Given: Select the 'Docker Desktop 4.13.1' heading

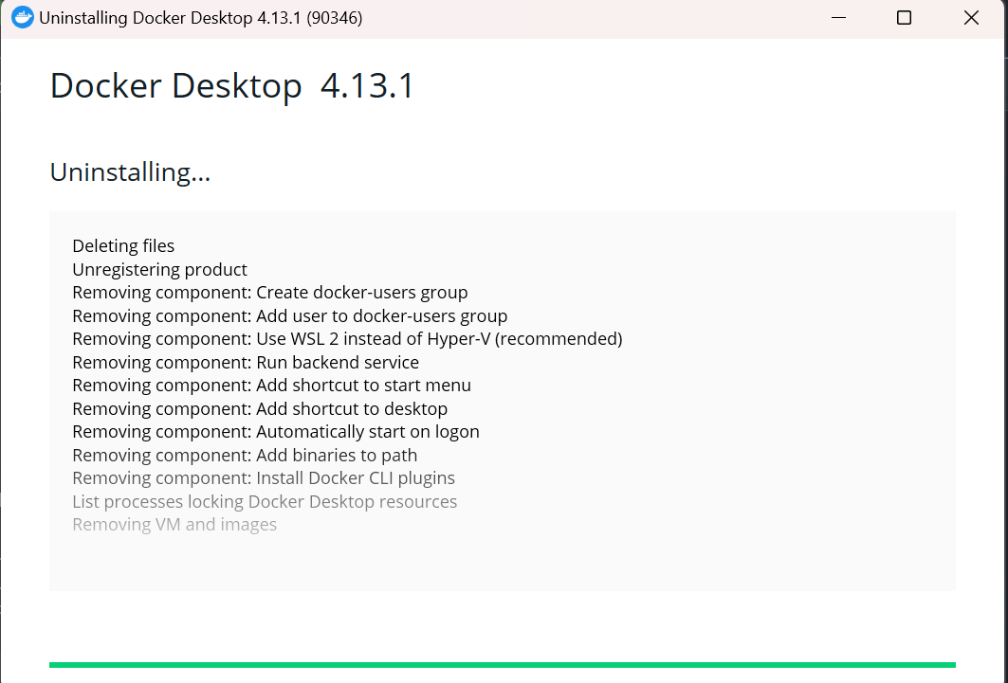Looking at the screenshot, I should [x=232, y=86].
